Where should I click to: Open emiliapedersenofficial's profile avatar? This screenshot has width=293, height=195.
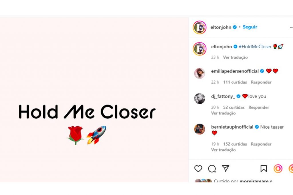click(x=199, y=73)
